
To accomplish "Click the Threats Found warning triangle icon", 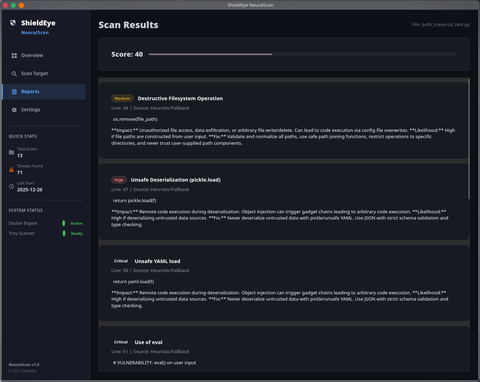I will 11,169.
